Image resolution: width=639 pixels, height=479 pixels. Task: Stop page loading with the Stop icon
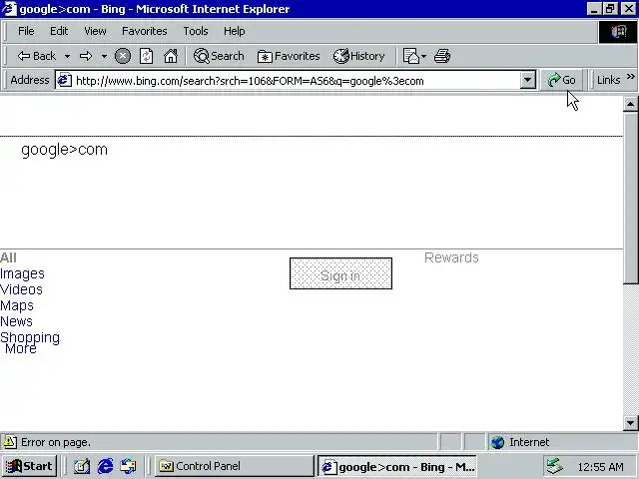(123, 56)
